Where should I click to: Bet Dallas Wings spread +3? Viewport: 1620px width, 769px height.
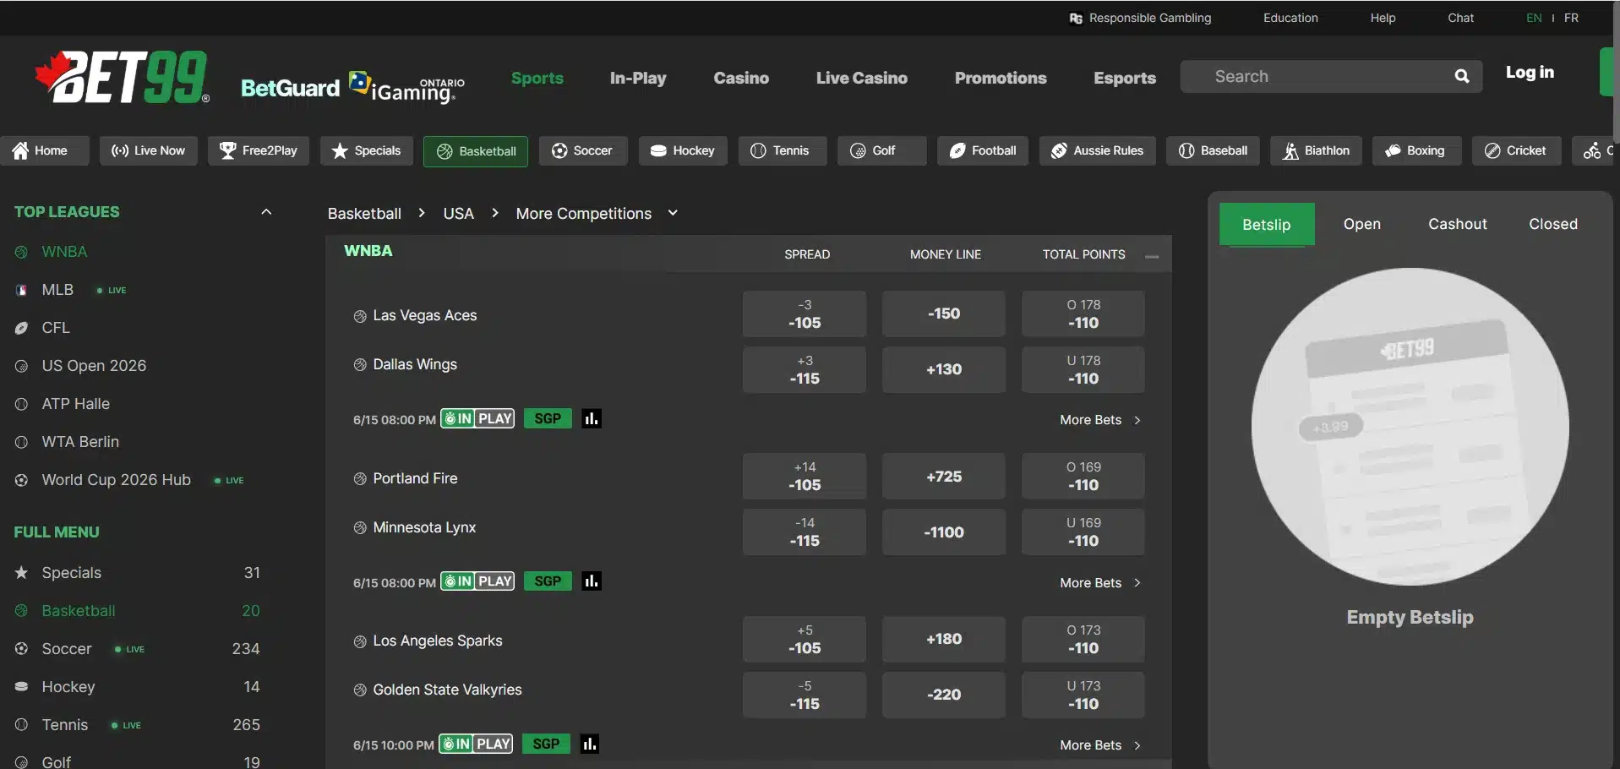pyautogui.click(x=805, y=369)
